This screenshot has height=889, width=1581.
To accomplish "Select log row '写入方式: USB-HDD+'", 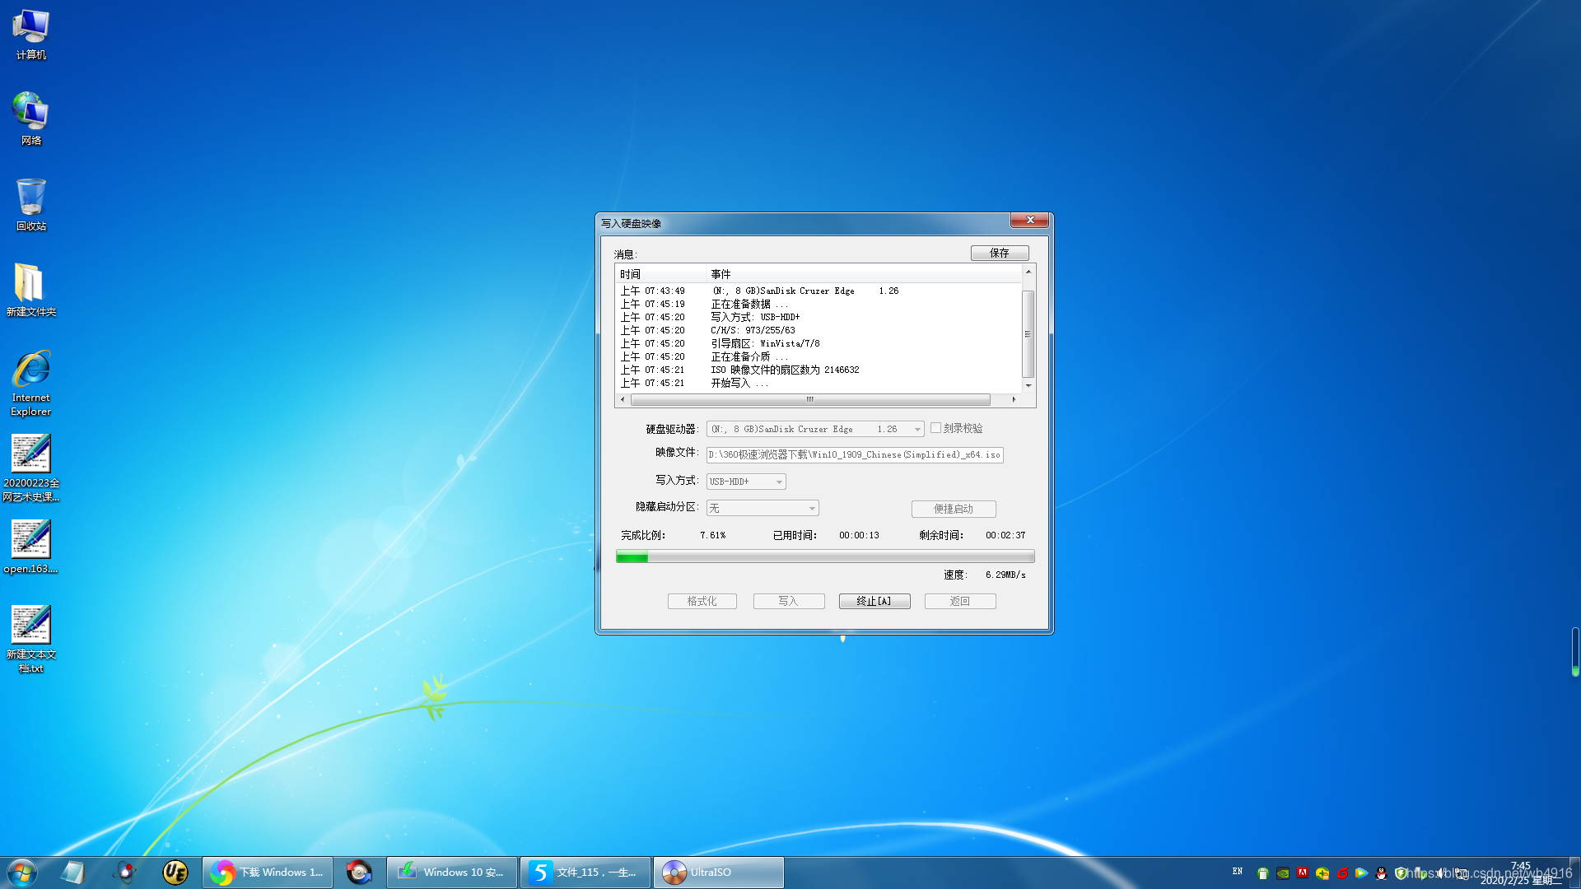I will tap(818, 317).
